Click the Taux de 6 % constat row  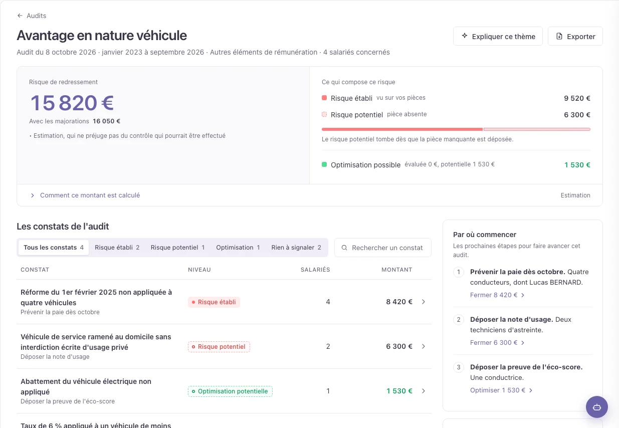224,421
